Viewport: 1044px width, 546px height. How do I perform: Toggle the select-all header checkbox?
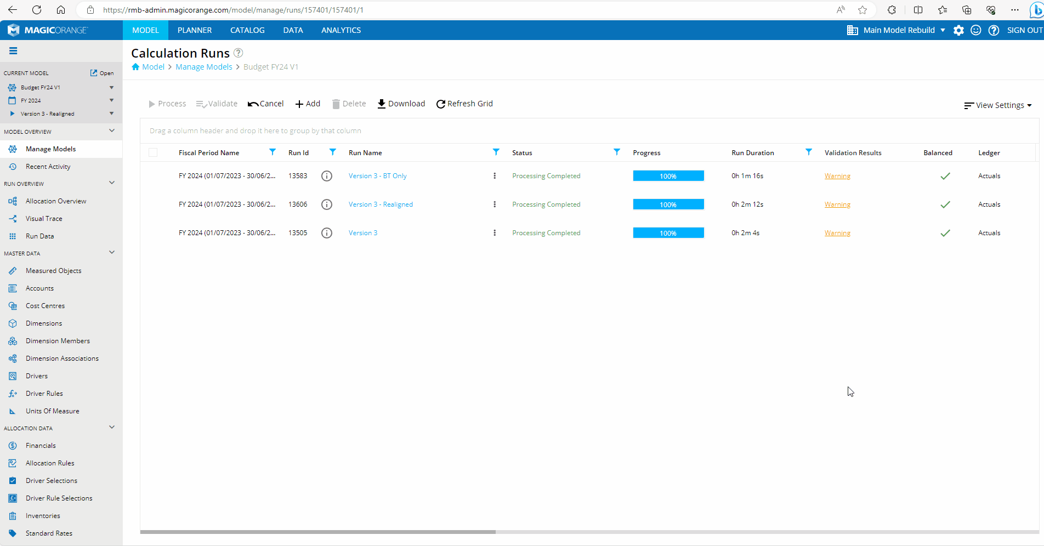pos(153,152)
